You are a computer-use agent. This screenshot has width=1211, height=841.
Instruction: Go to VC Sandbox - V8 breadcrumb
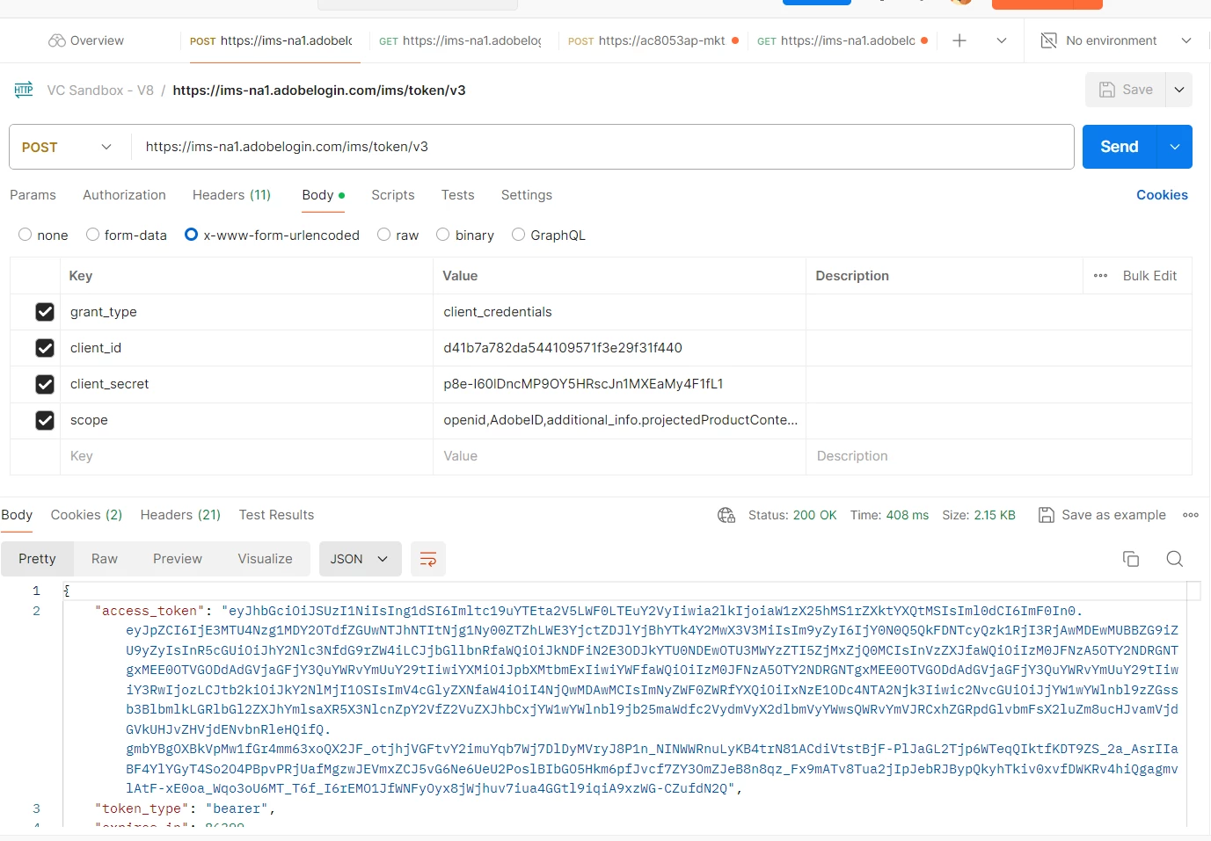[100, 90]
